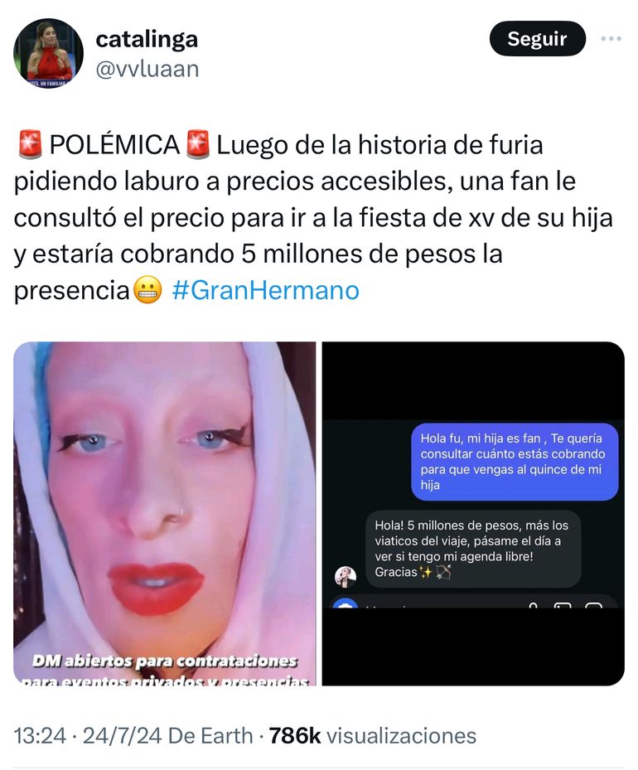
Task: Open the left photo of the face in a hood
Action: pos(164,514)
